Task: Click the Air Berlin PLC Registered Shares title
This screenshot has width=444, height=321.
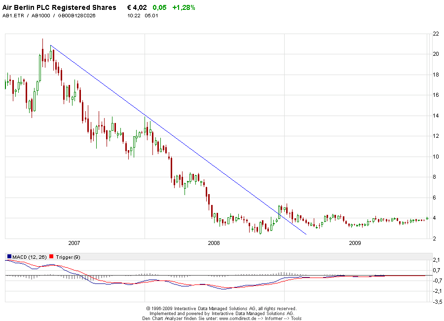Action: pos(59,8)
